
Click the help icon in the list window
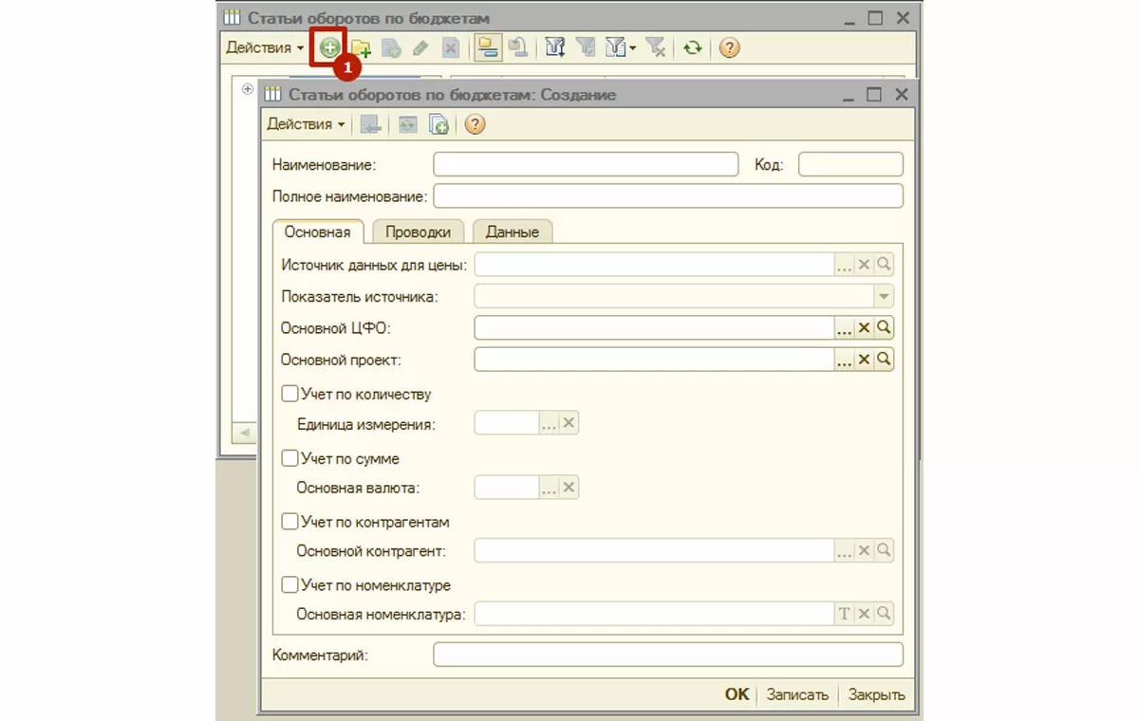point(729,47)
